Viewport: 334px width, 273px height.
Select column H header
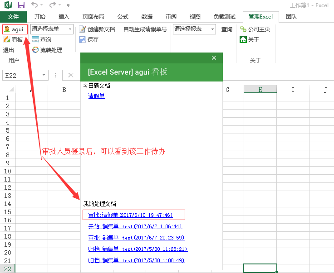pyautogui.click(x=260, y=90)
